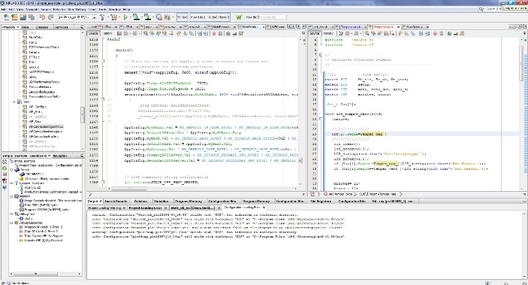Click left editor horizontal scrollbar thumb
Image resolution: width=528 pixels, height=285 pixels.
tap(129, 189)
